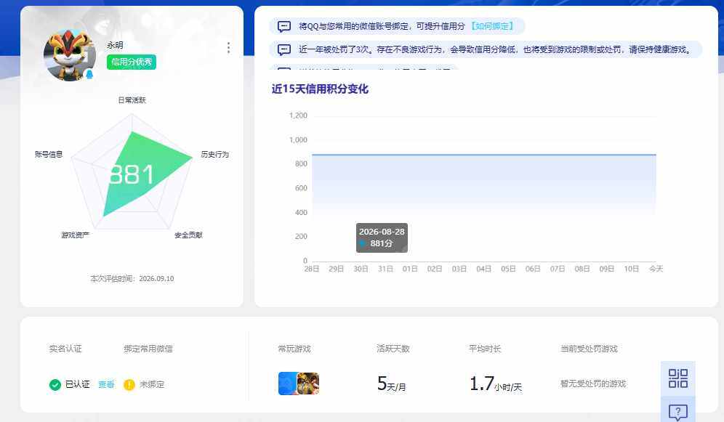Open the help question-mark icon
724x422 pixels.
(677, 411)
